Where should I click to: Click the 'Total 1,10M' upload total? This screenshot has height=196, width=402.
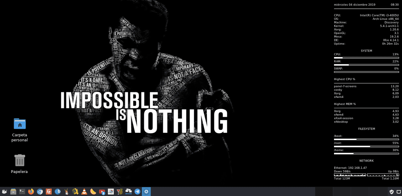point(390,179)
